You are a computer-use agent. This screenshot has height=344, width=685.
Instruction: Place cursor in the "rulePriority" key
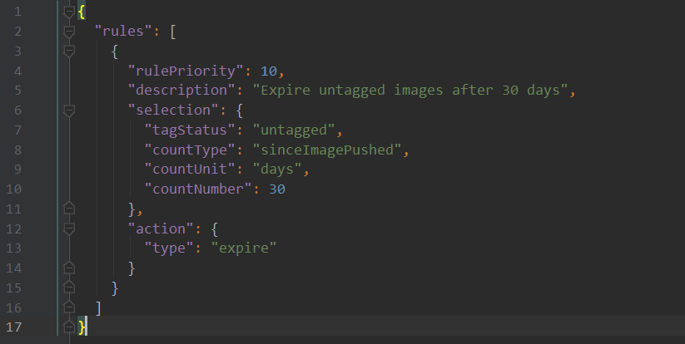tap(186, 71)
